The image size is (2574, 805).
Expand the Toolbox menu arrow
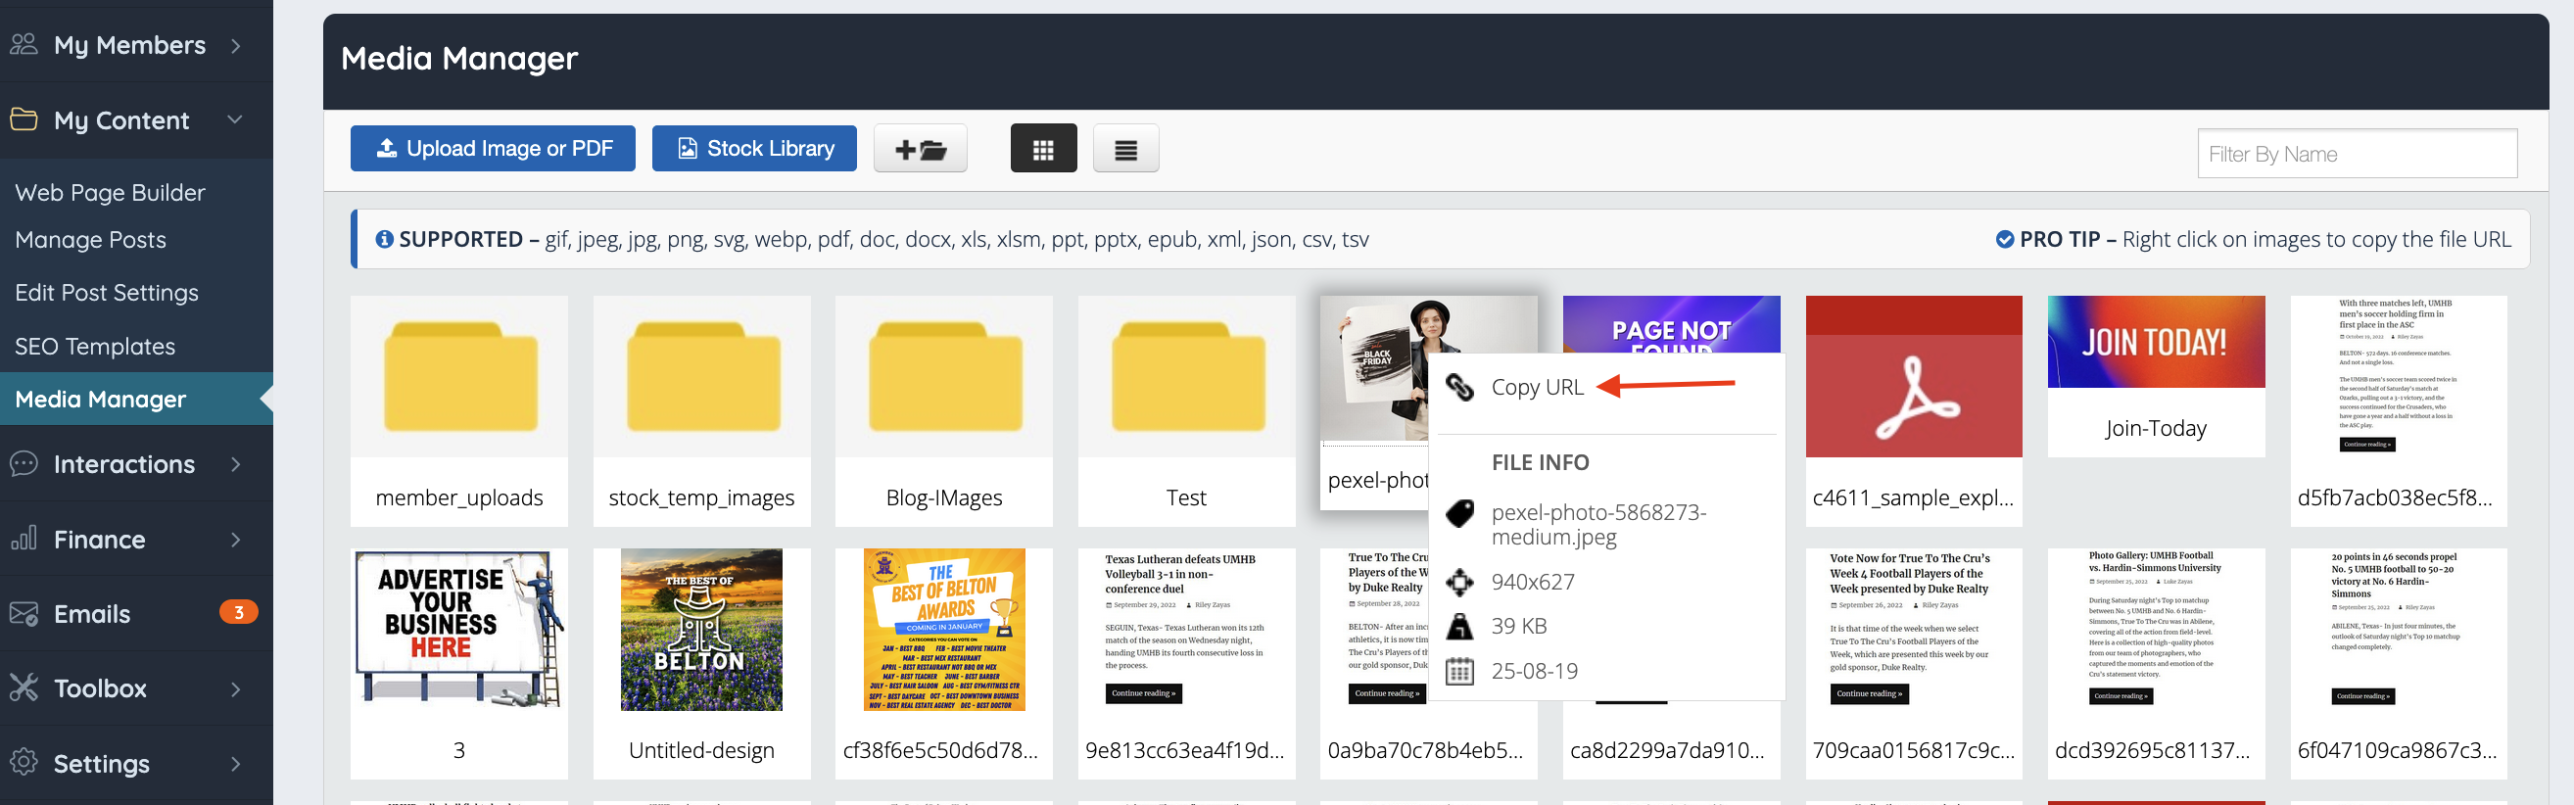coord(236,688)
